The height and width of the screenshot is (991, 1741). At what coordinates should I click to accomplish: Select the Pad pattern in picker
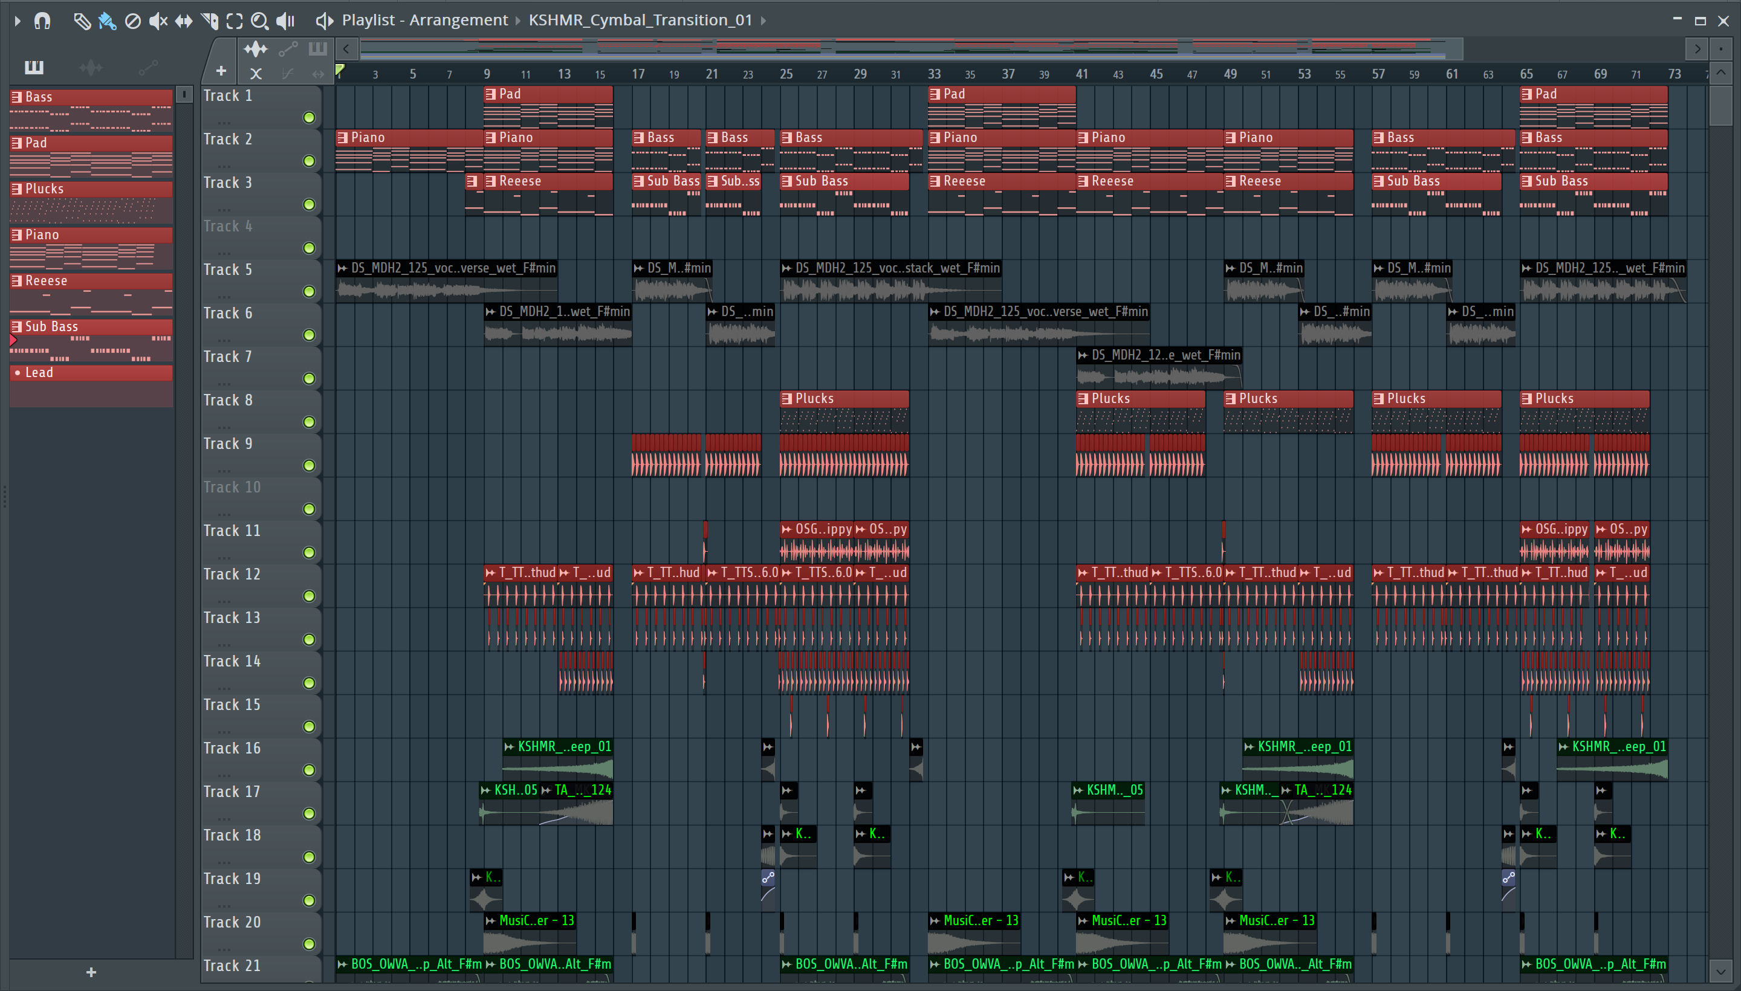click(x=91, y=156)
